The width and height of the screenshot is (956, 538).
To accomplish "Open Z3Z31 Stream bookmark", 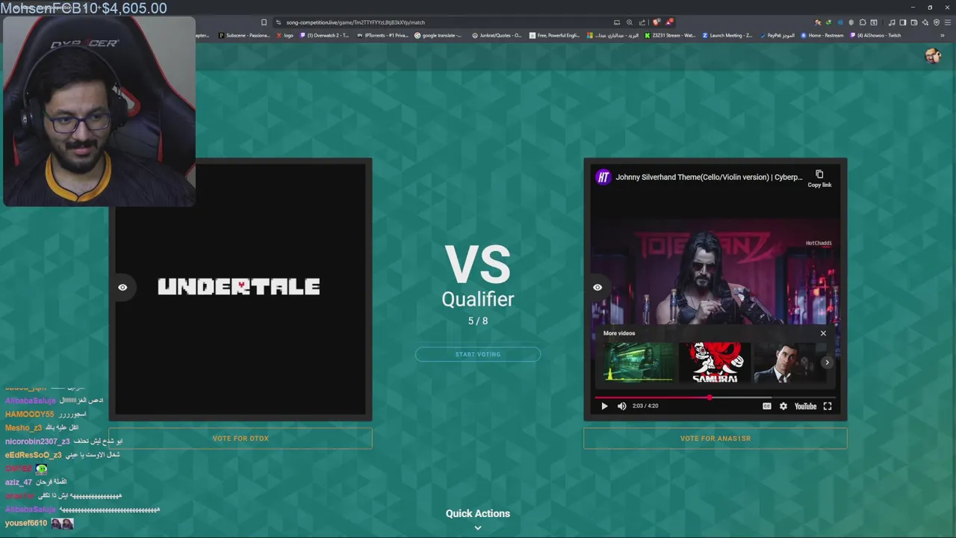I will point(670,35).
